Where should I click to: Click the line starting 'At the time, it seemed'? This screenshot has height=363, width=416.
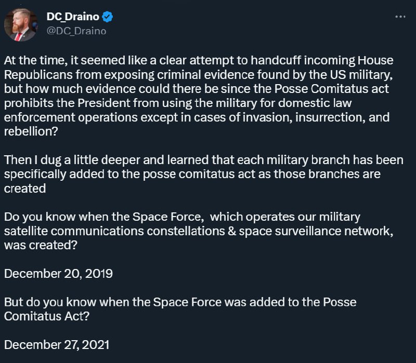[x=199, y=61]
